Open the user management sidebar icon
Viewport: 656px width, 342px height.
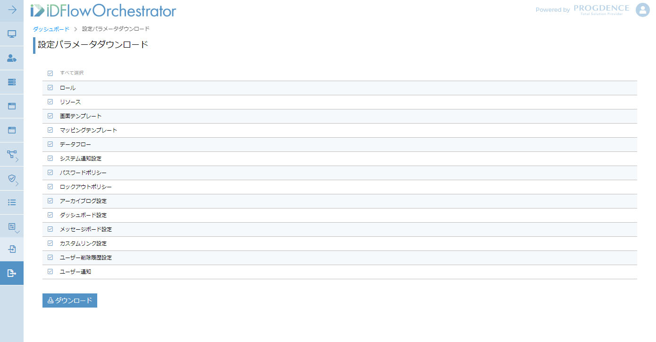click(x=12, y=58)
